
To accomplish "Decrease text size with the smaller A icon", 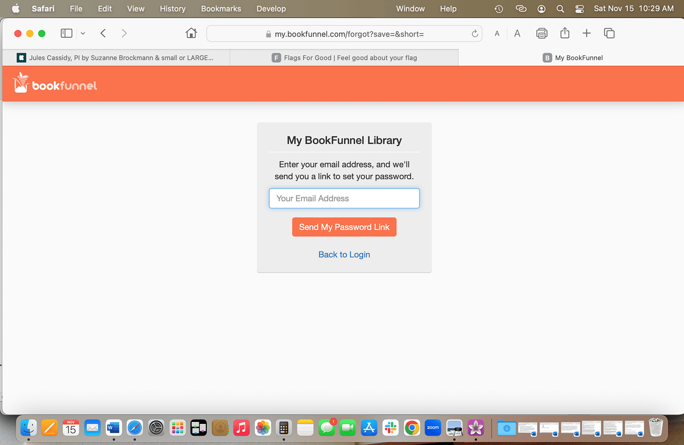I will pos(497,33).
